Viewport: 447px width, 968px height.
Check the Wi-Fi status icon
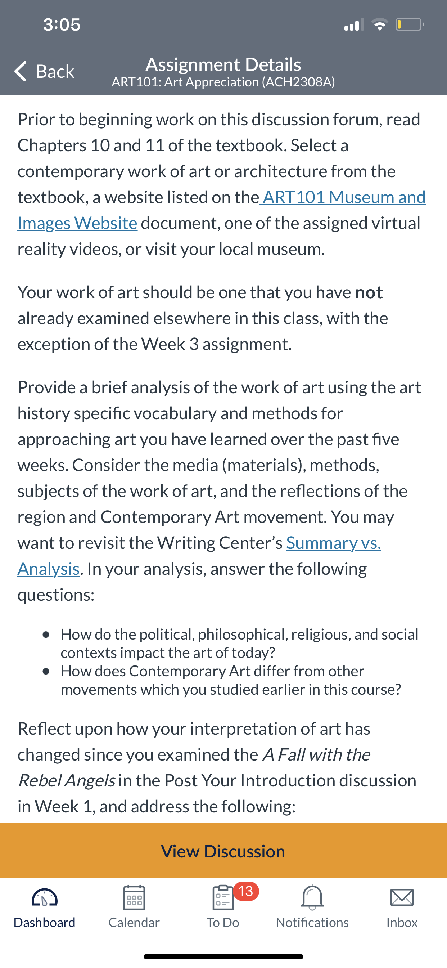pos(380,24)
